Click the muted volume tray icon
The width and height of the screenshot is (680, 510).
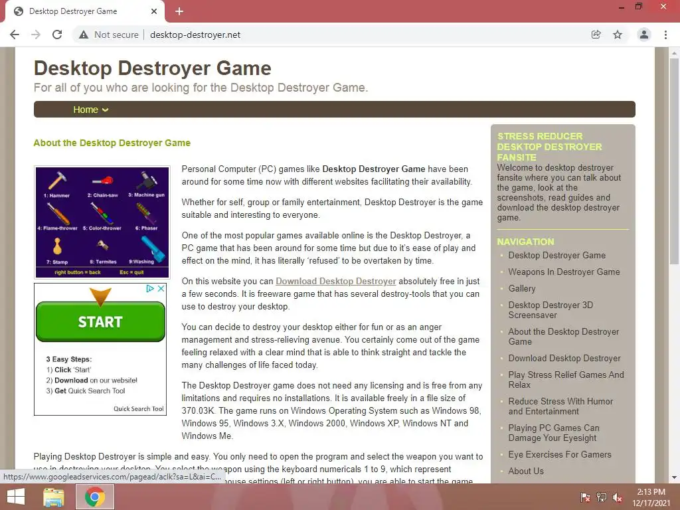click(x=618, y=497)
